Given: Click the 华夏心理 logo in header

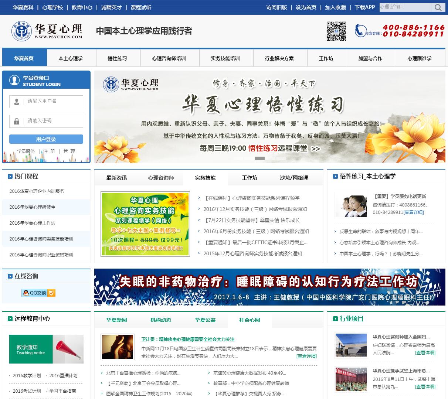Looking at the screenshot, I should click(47, 31).
